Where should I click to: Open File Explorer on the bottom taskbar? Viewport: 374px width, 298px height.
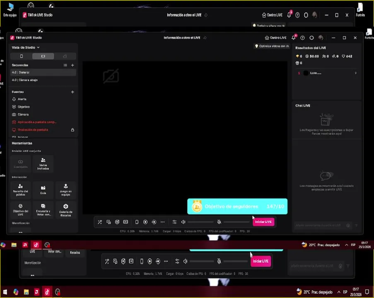pyautogui.click(x=26, y=292)
